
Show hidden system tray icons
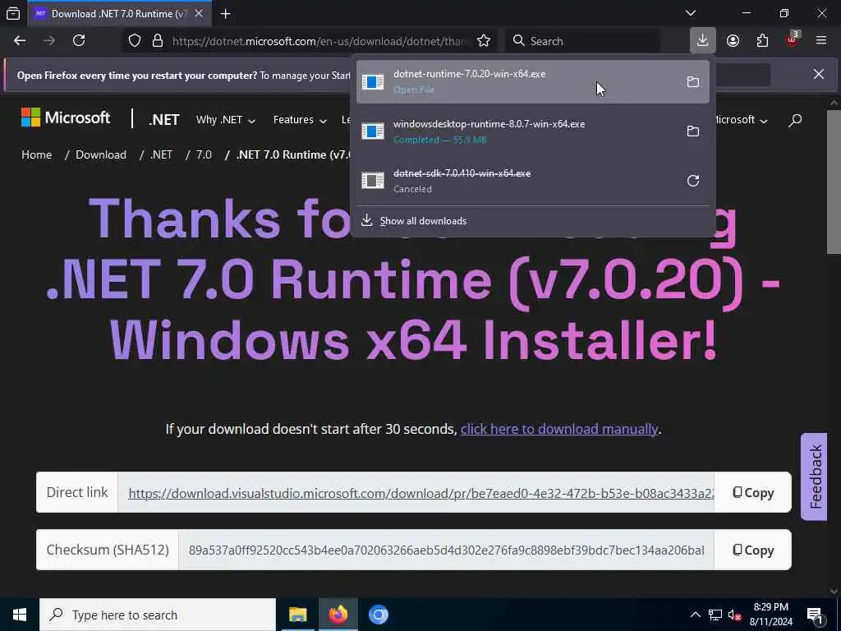[695, 615]
